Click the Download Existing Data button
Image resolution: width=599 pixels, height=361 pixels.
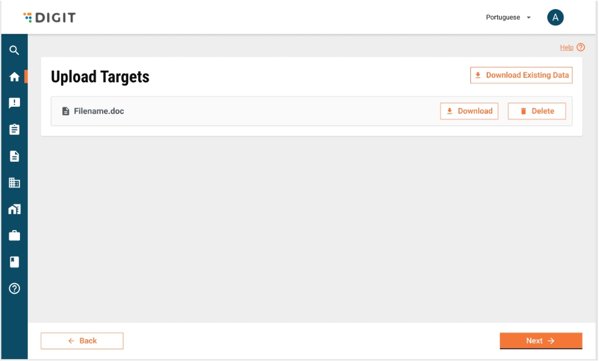coord(521,75)
